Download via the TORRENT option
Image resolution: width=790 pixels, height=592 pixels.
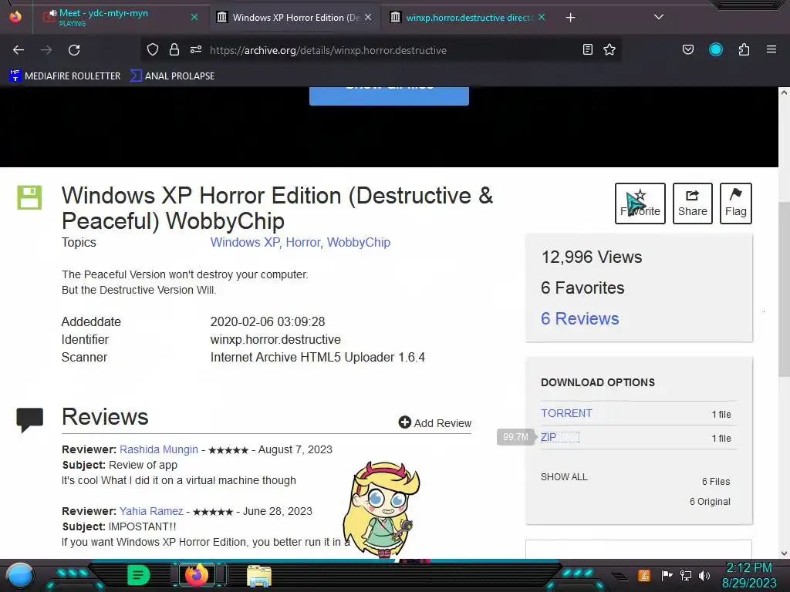tap(566, 413)
